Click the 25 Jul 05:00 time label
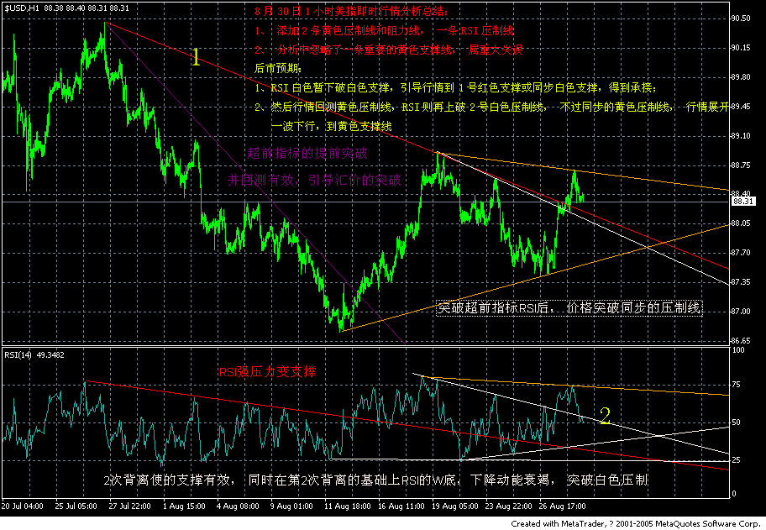 (76, 506)
